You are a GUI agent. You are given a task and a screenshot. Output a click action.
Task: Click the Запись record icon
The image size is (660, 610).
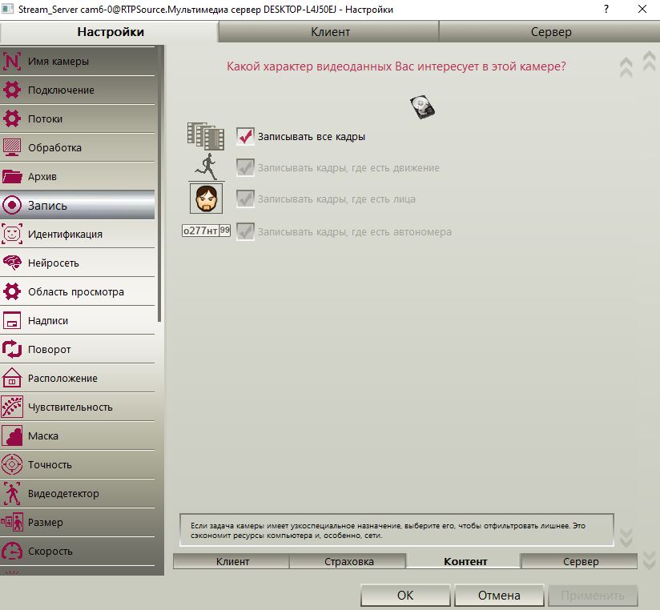(12, 205)
